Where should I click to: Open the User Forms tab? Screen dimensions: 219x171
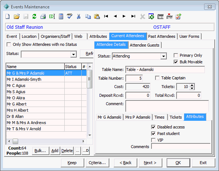(x=189, y=36)
